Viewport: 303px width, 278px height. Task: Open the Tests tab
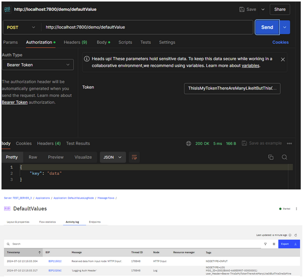(146, 42)
